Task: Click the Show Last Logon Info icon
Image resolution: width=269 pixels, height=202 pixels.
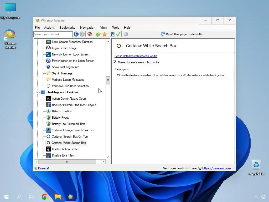Action: click(48, 67)
